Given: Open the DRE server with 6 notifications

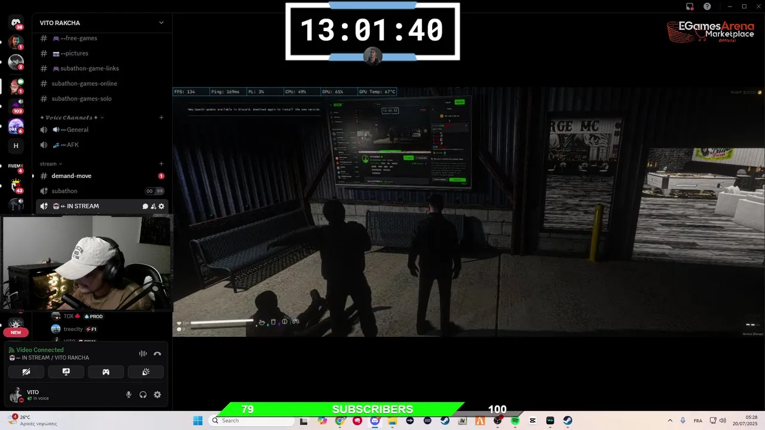Looking at the screenshot, I should coord(16,126).
